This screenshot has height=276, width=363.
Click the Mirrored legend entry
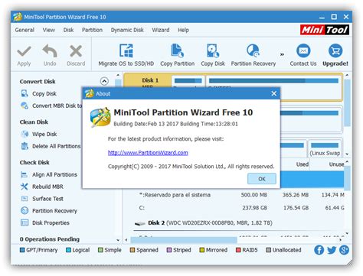coord(214,250)
